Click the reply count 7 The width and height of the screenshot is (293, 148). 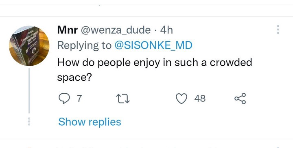click(80, 98)
